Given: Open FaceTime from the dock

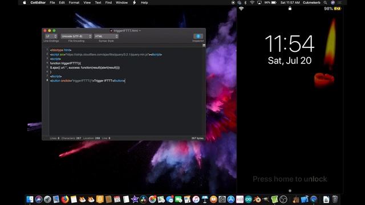Looking at the screenshot, I should [179, 199].
